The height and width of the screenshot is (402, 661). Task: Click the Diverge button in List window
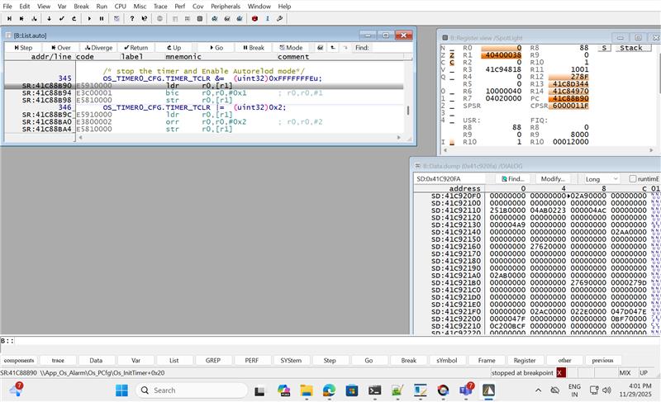98,48
